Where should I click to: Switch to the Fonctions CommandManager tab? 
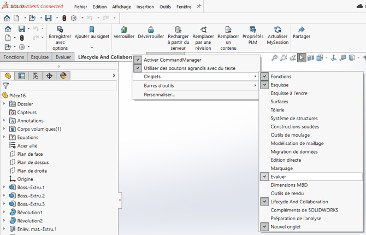point(14,57)
